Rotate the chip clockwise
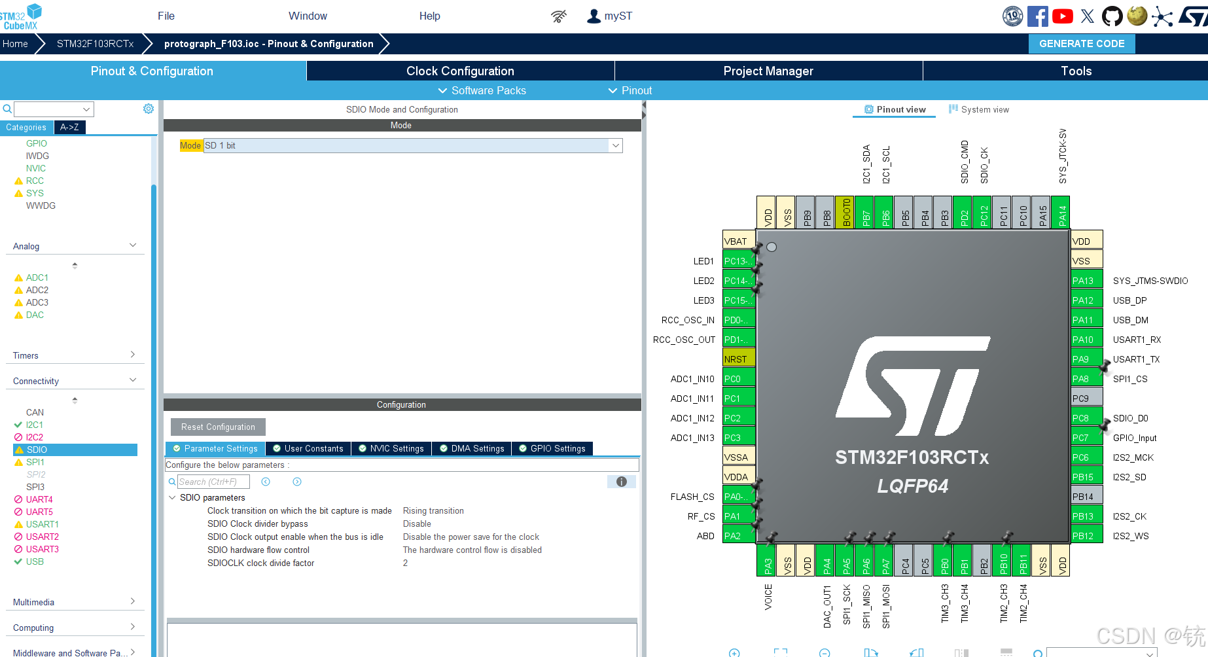Image resolution: width=1208 pixels, height=657 pixels. tap(870, 653)
